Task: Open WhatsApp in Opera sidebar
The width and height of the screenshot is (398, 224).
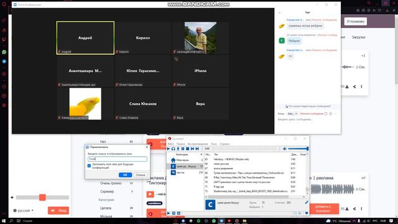Action: [x=4, y=52]
